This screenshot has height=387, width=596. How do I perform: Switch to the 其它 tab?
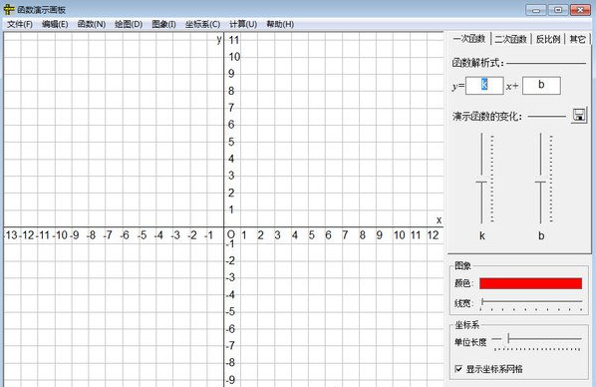577,39
